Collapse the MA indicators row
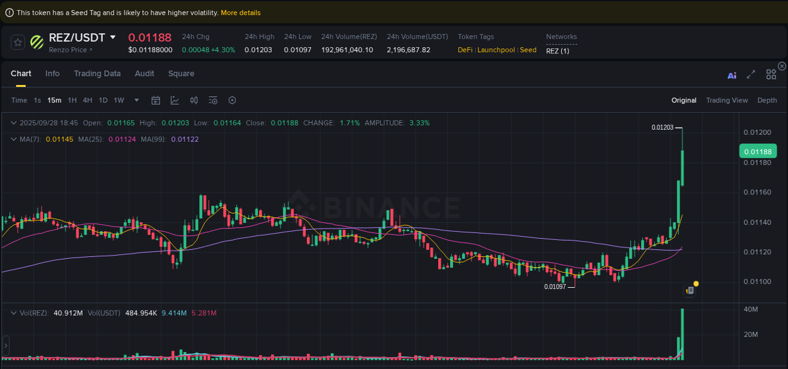Viewport: 788px width, 369px height. [x=14, y=139]
